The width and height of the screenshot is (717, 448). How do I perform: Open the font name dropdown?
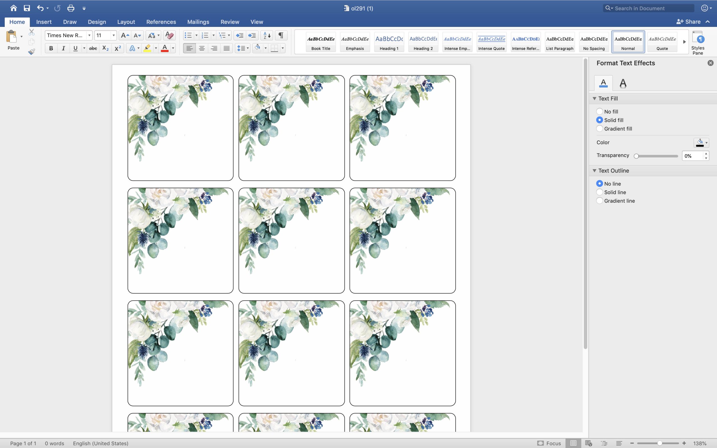click(x=89, y=35)
